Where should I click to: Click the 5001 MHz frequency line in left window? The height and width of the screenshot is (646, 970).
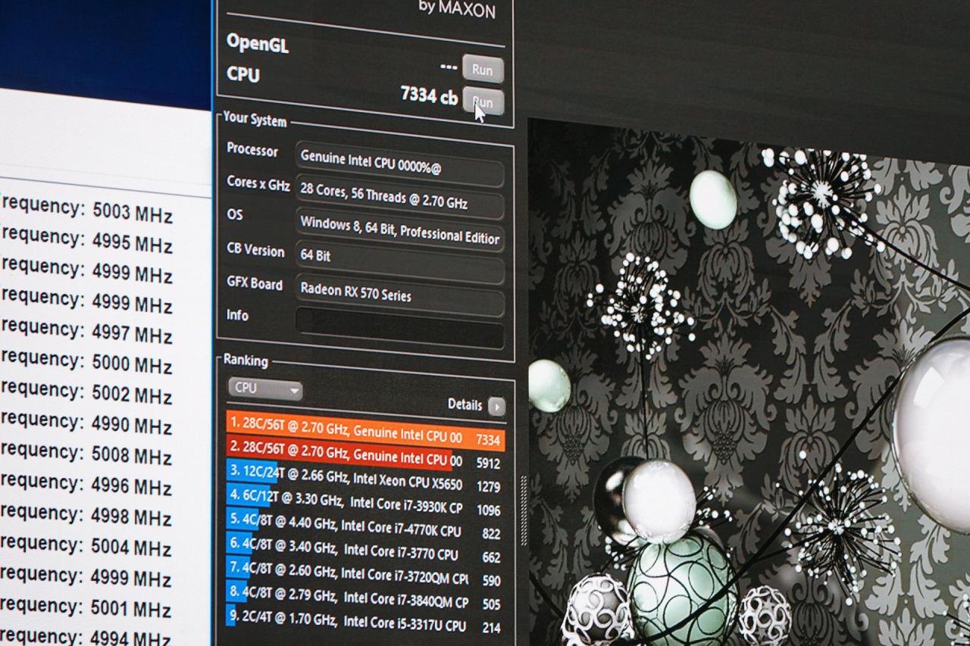[x=86, y=607]
